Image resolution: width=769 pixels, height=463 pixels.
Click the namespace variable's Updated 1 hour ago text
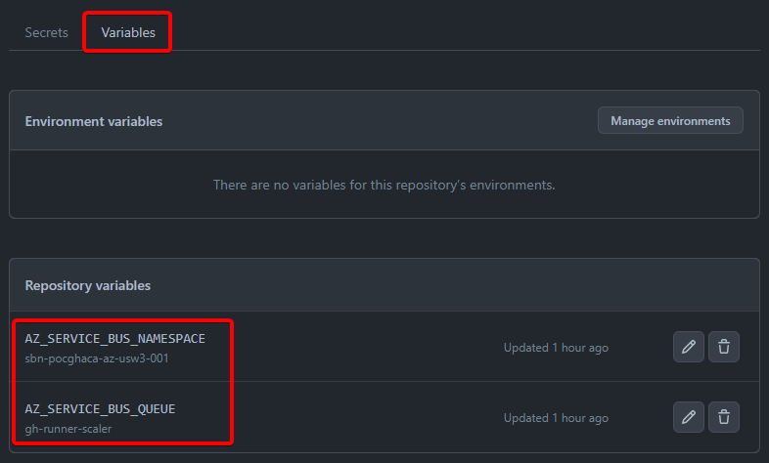pos(556,348)
